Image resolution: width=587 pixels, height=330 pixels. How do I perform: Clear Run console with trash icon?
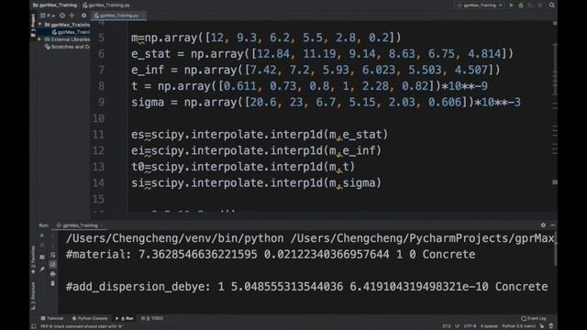(53, 283)
